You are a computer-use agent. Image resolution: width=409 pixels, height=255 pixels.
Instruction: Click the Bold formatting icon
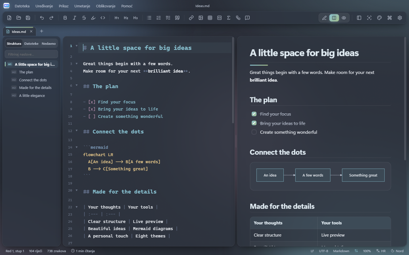(65, 18)
